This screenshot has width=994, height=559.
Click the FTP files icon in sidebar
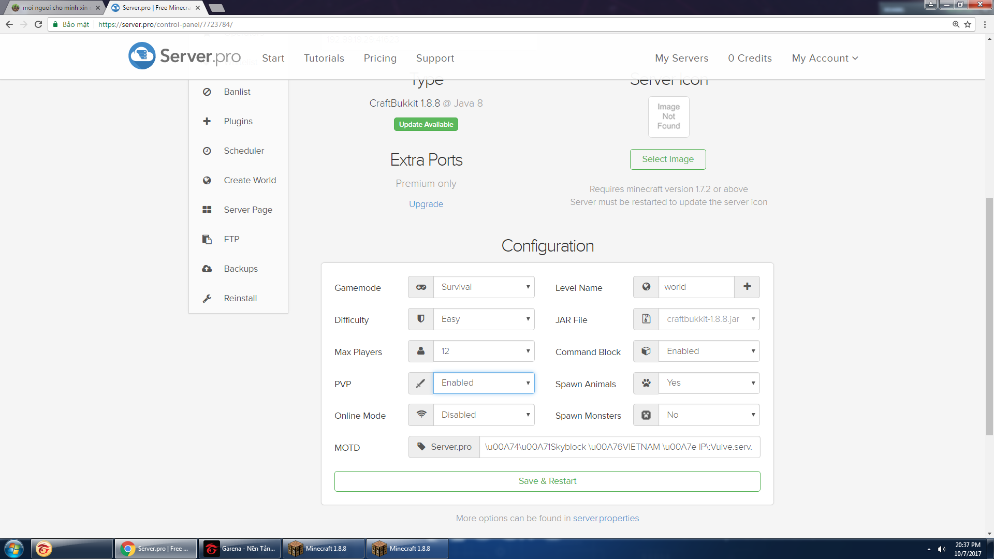coord(207,239)
